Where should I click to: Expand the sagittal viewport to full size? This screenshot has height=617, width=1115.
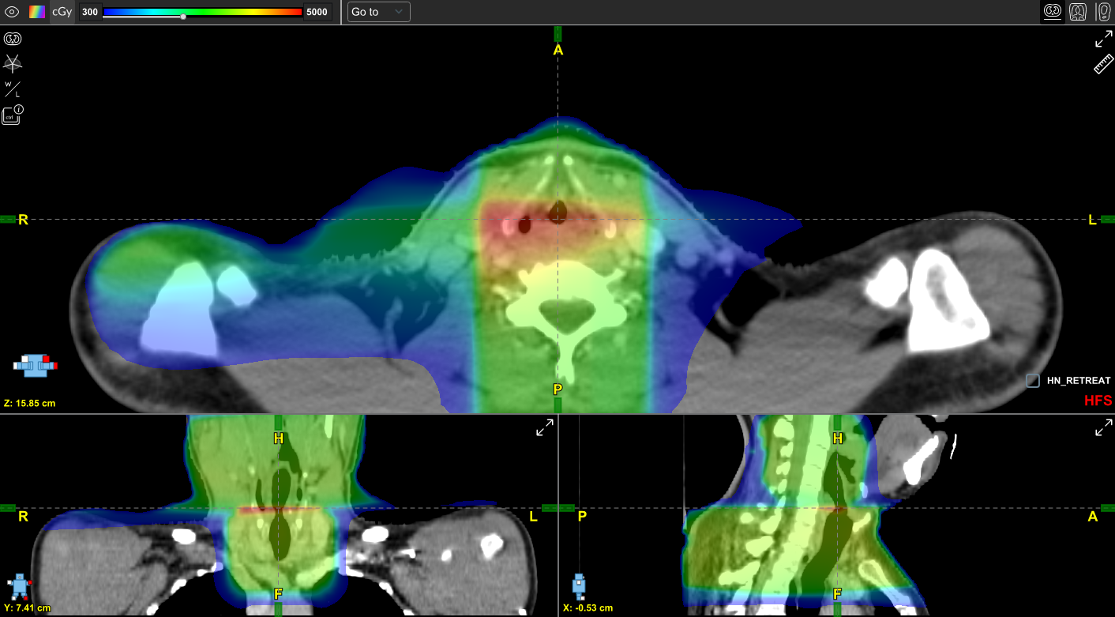(x=1103, y=427)
